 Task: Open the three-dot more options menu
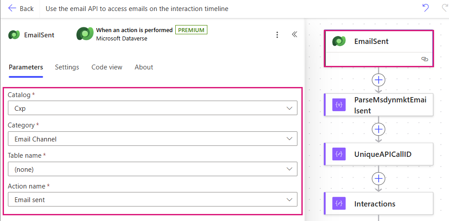(x=277, y=35)
